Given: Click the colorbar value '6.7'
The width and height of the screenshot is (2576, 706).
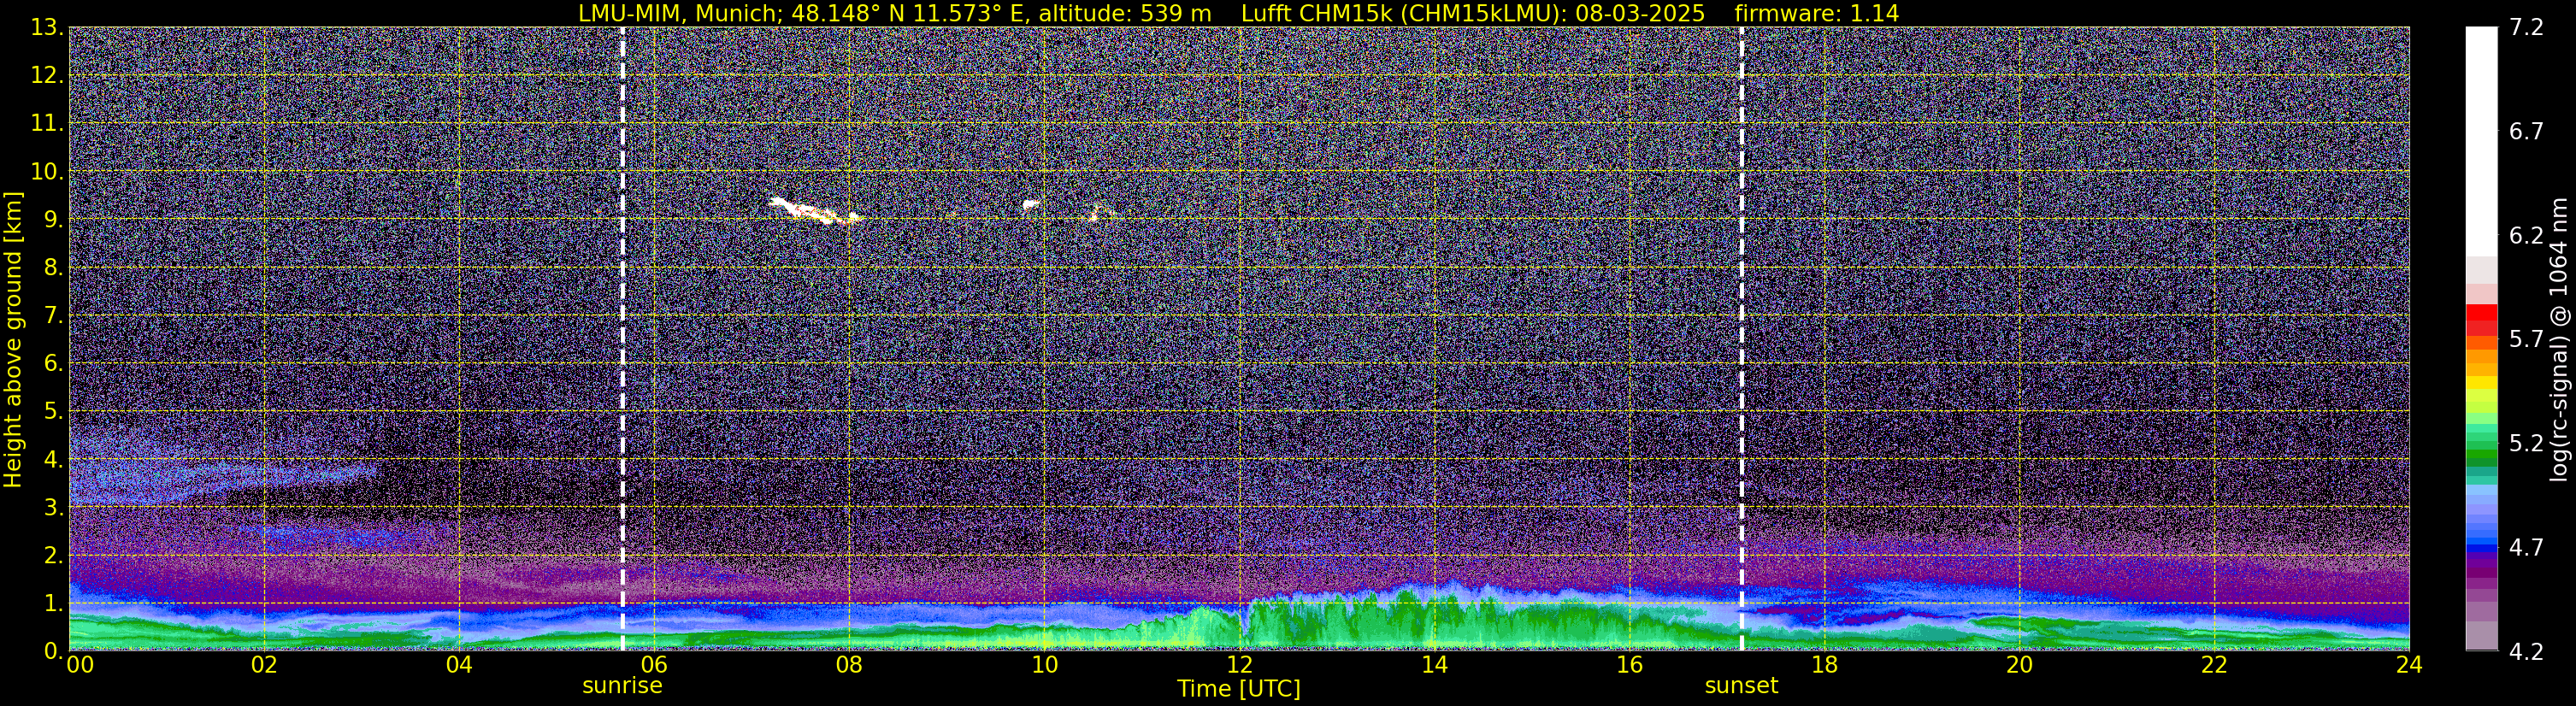Looking at the screenshot, I should click(x=2526, y=132).
